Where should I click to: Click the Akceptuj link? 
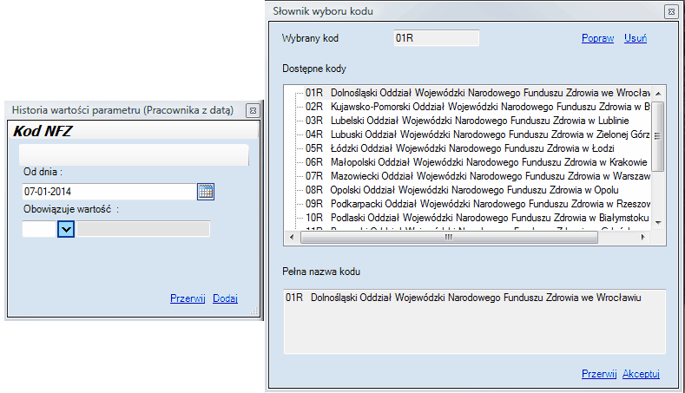[x=641, y=374]
